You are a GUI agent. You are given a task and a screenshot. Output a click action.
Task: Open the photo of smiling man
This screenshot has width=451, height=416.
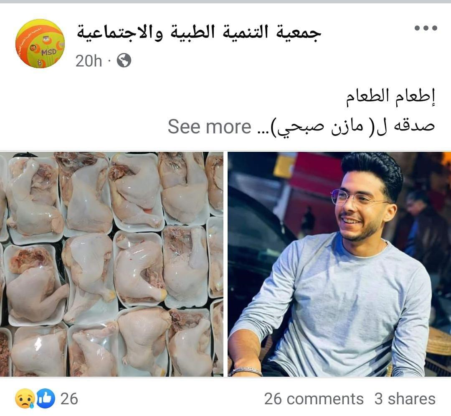[x=340, y=264]
